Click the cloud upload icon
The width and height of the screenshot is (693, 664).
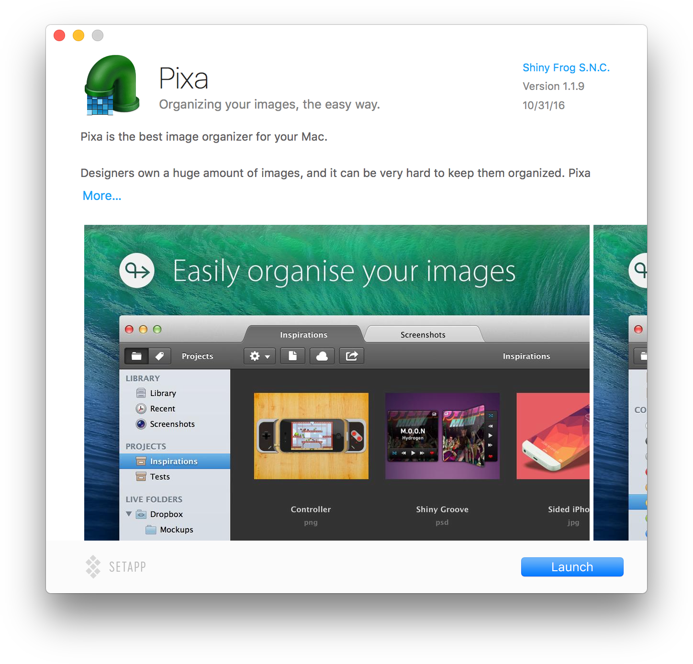(x=322, y=356)
